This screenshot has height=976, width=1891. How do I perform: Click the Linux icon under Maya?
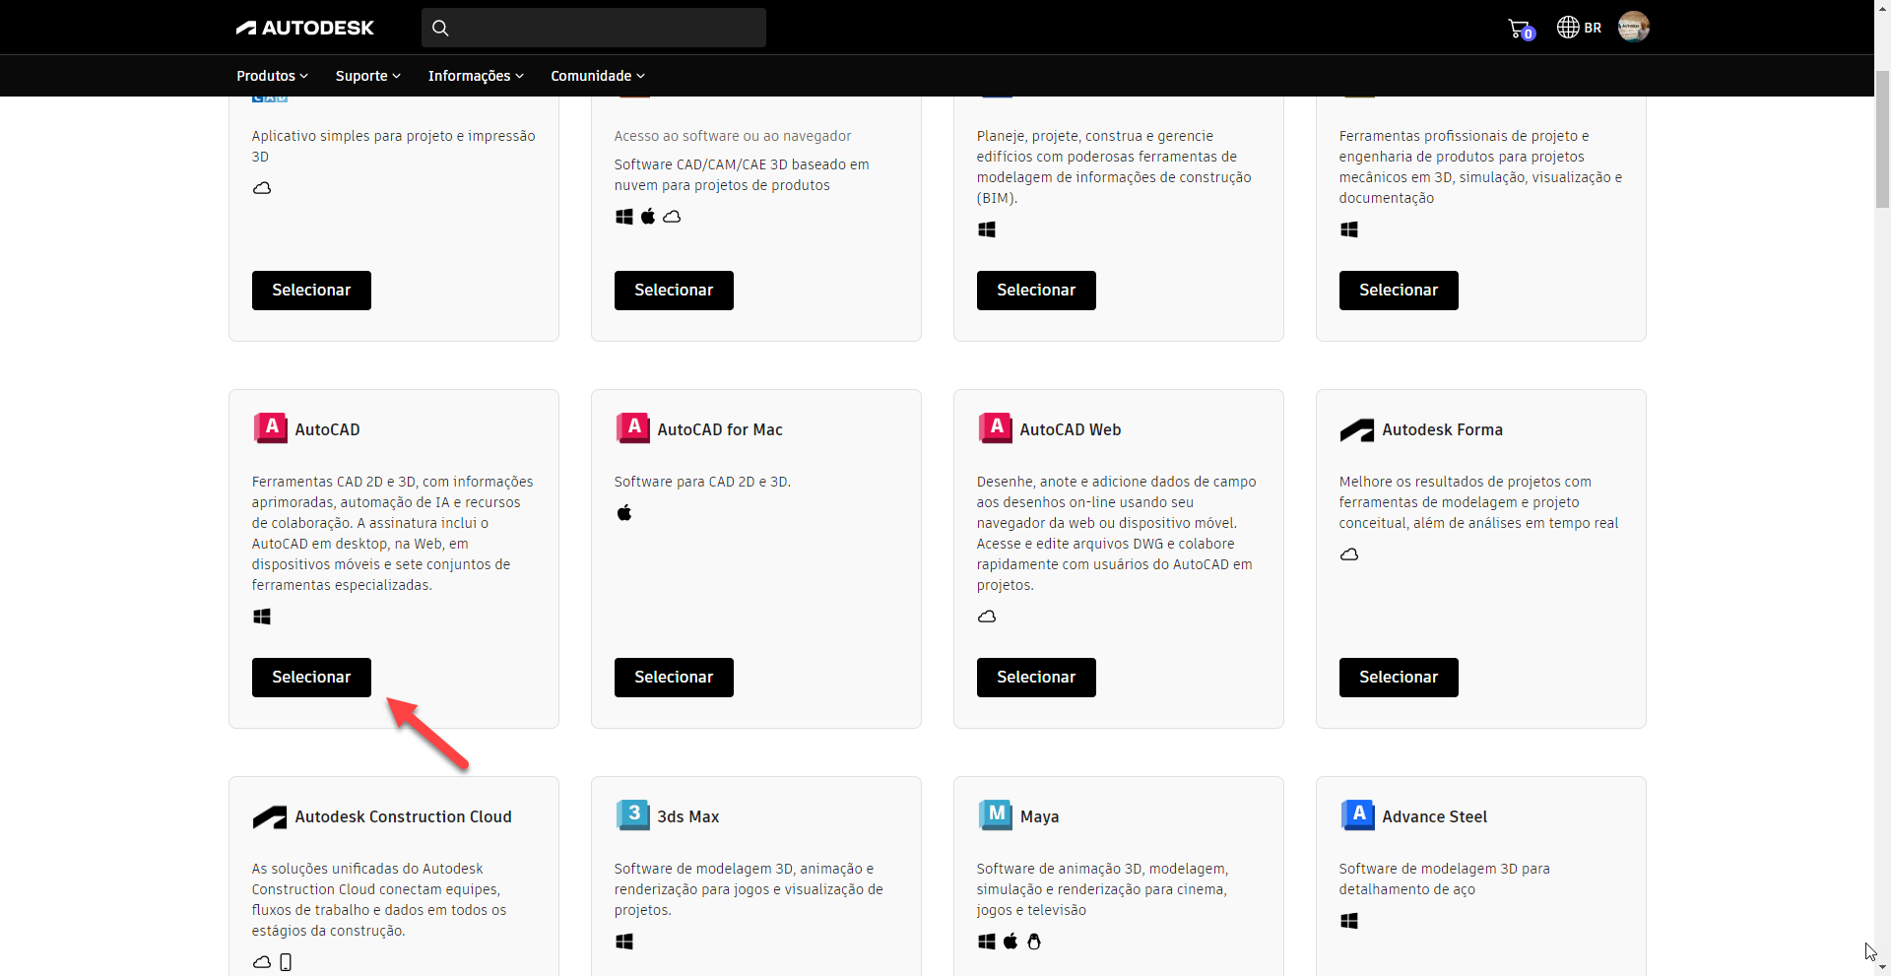click(x=1034, y=942)
